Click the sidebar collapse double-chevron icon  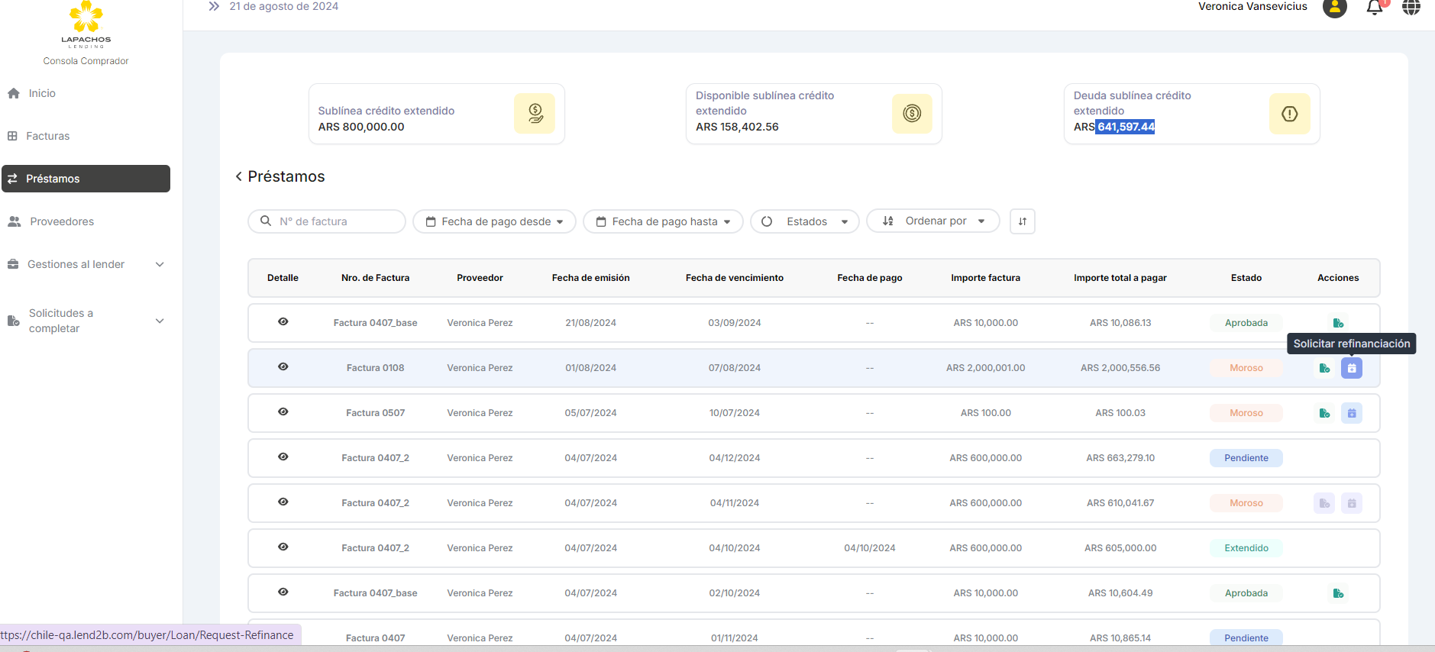click(214, 6)
